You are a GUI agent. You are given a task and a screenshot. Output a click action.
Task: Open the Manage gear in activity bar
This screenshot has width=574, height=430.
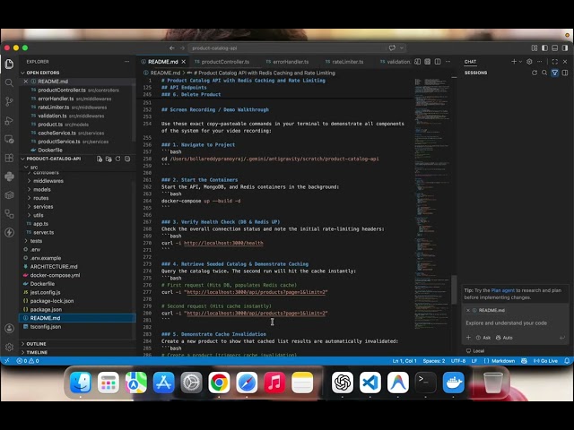point(9,347)
